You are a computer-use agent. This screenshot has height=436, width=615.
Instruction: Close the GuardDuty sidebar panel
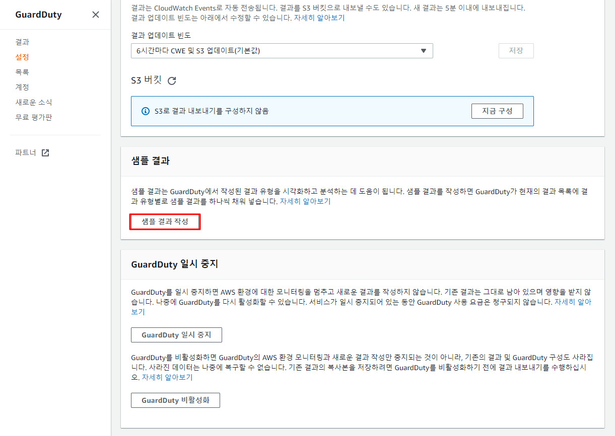coord(96,15)
